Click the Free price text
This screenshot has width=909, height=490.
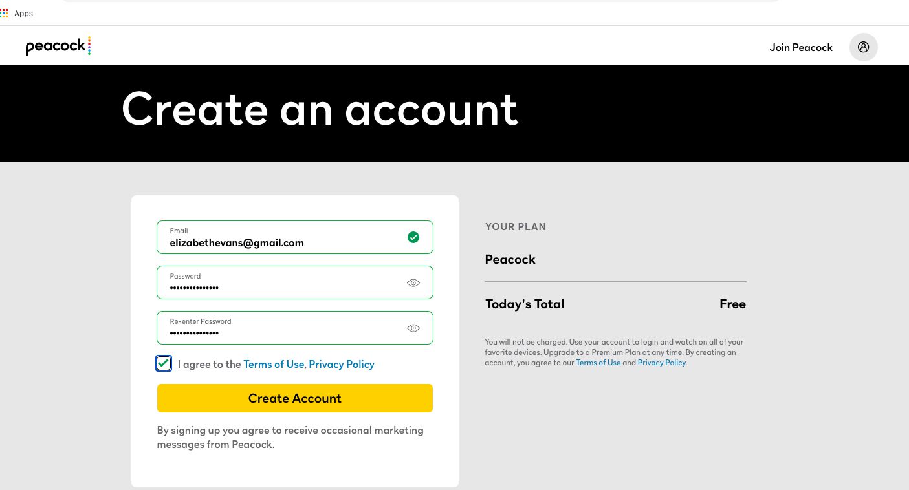point(732,304)
